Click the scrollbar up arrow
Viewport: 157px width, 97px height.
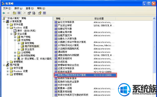point(154,18)
